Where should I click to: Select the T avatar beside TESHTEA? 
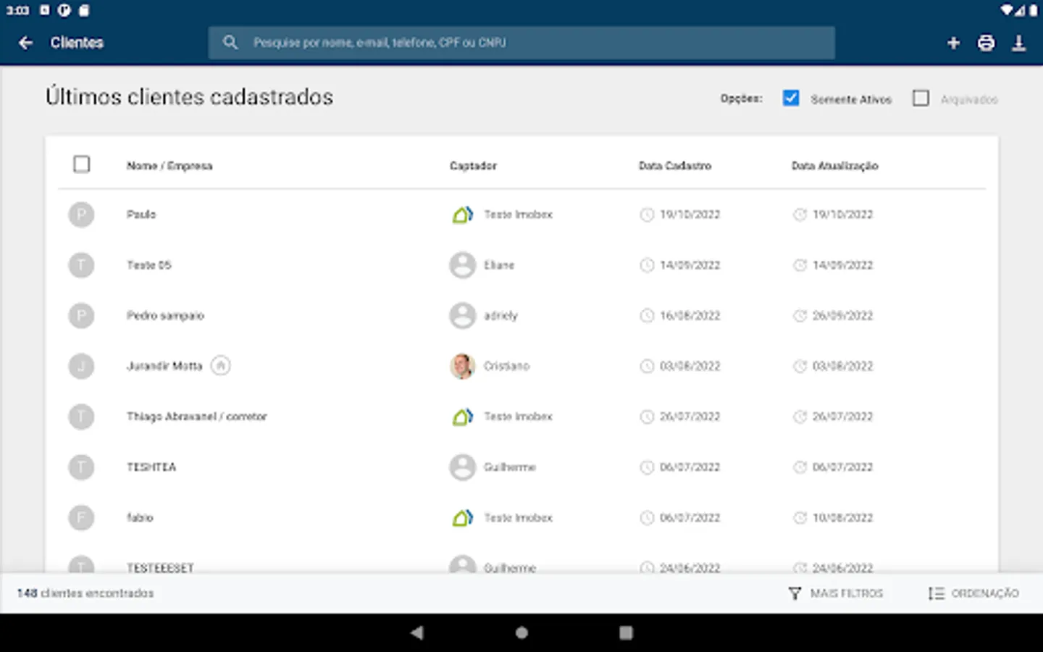click(x=81, y=467)
